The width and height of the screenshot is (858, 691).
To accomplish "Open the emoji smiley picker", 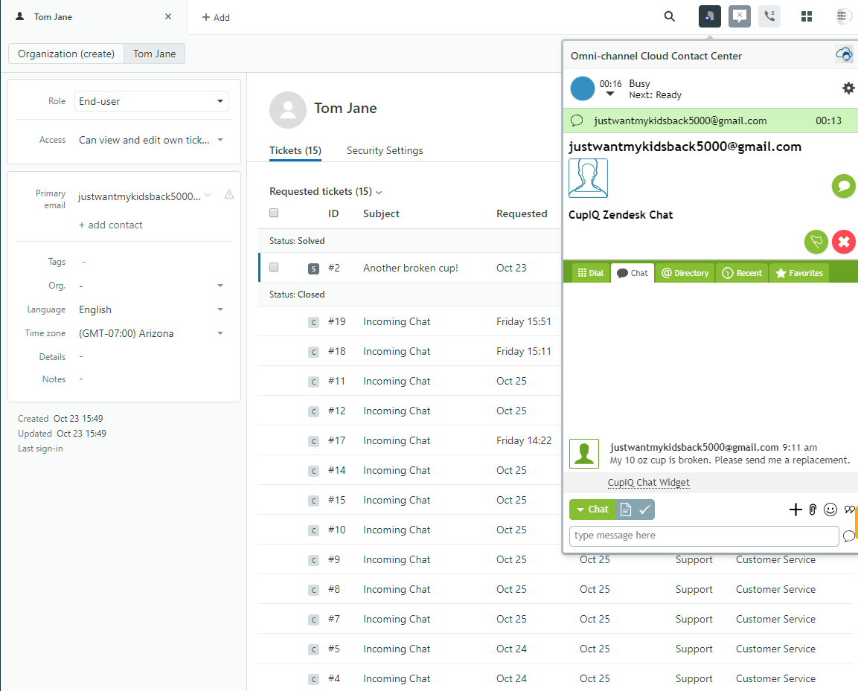I will click(830, 510).
